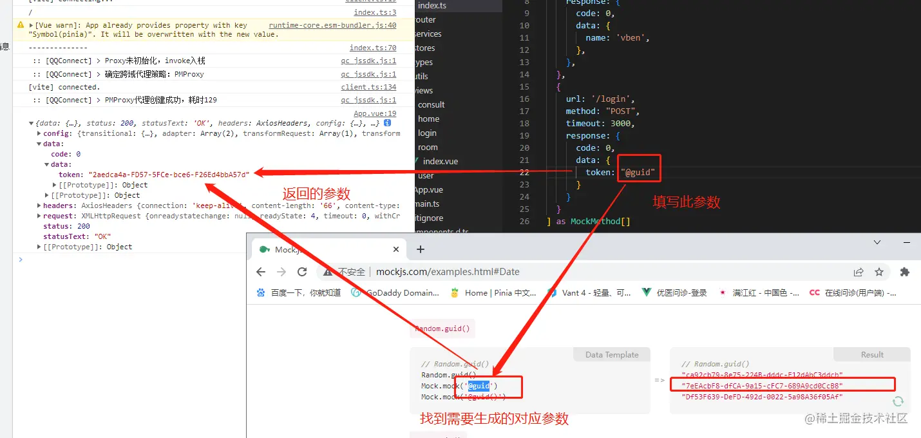Image resolution: width=921 pixels, height=438 pixels.
Task: Collapse the inner data object
Action: 47,164
